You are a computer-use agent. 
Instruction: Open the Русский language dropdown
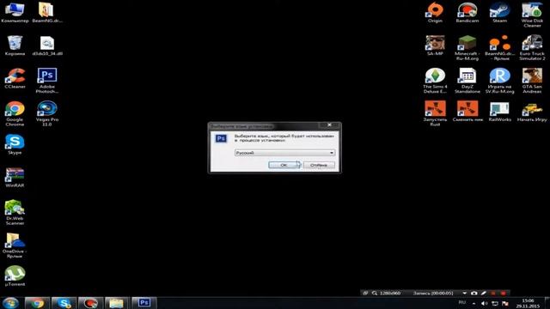tap(284, 153)
